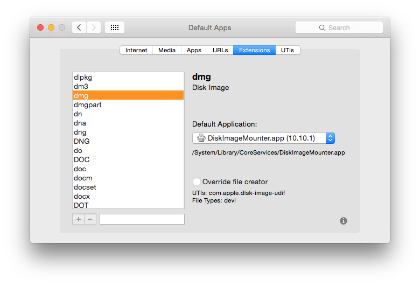420x286 pixels.
Task: Click the blue dropdown arrows for application
Action: (x=331, y=138)
